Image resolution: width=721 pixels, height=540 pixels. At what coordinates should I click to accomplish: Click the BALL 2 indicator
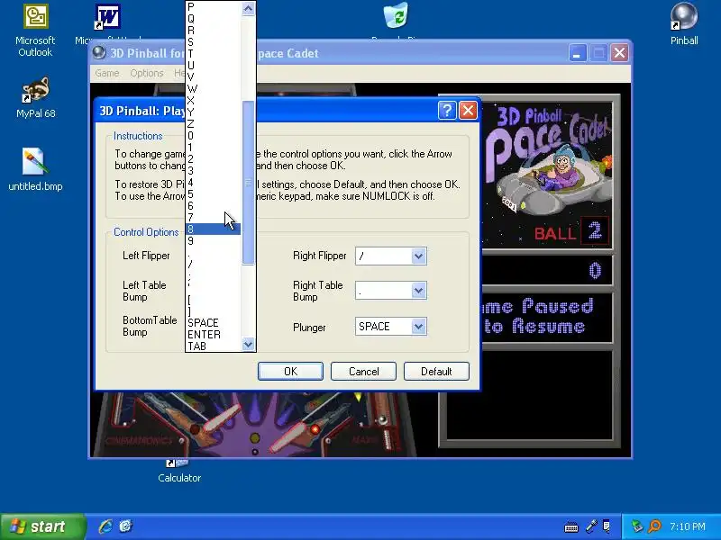click(571, 231)
